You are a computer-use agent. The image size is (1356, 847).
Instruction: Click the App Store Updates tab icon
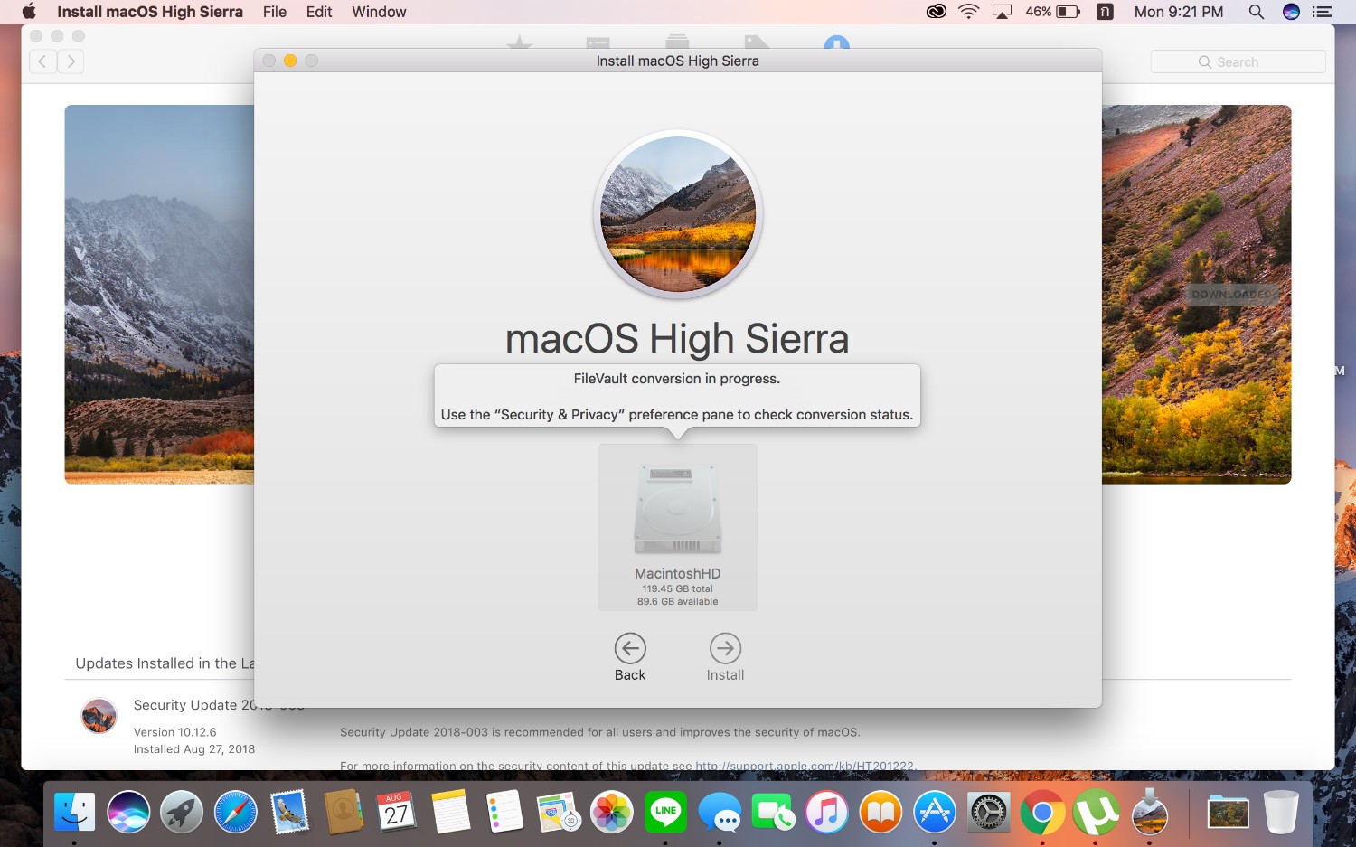[837, 42]
